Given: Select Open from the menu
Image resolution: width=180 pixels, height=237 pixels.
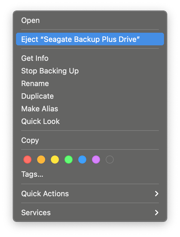Looking at the screenshot, I should click(30, 20).
